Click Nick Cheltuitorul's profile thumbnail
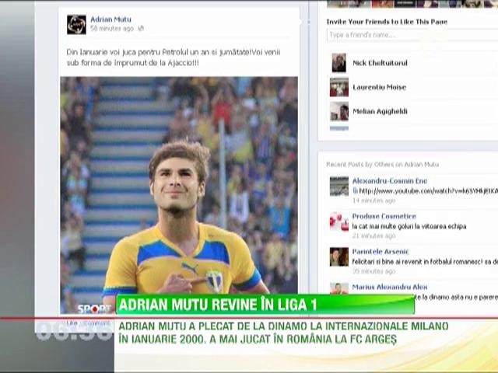This screenshot has height=373, width=498. 339,63
